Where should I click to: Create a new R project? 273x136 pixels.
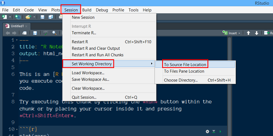click(18, 17)
